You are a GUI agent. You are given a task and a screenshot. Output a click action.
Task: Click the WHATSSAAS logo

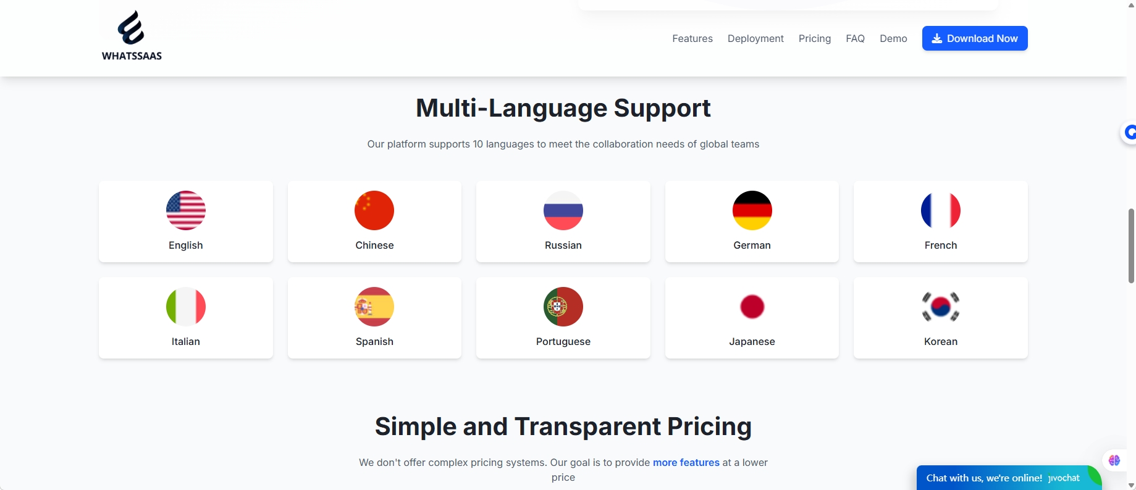[x=132, y=36]
